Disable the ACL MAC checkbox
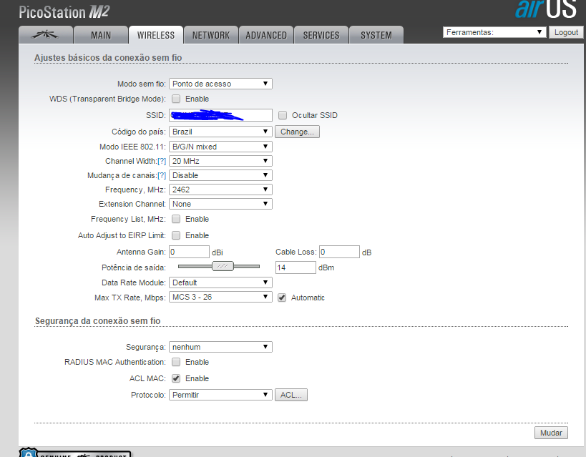Screen dimensions: 586x457 [x=176, y=378]
